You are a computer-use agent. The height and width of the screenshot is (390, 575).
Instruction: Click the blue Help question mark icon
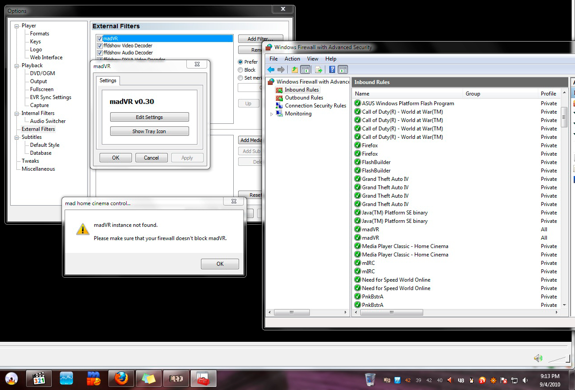point(332,69)
